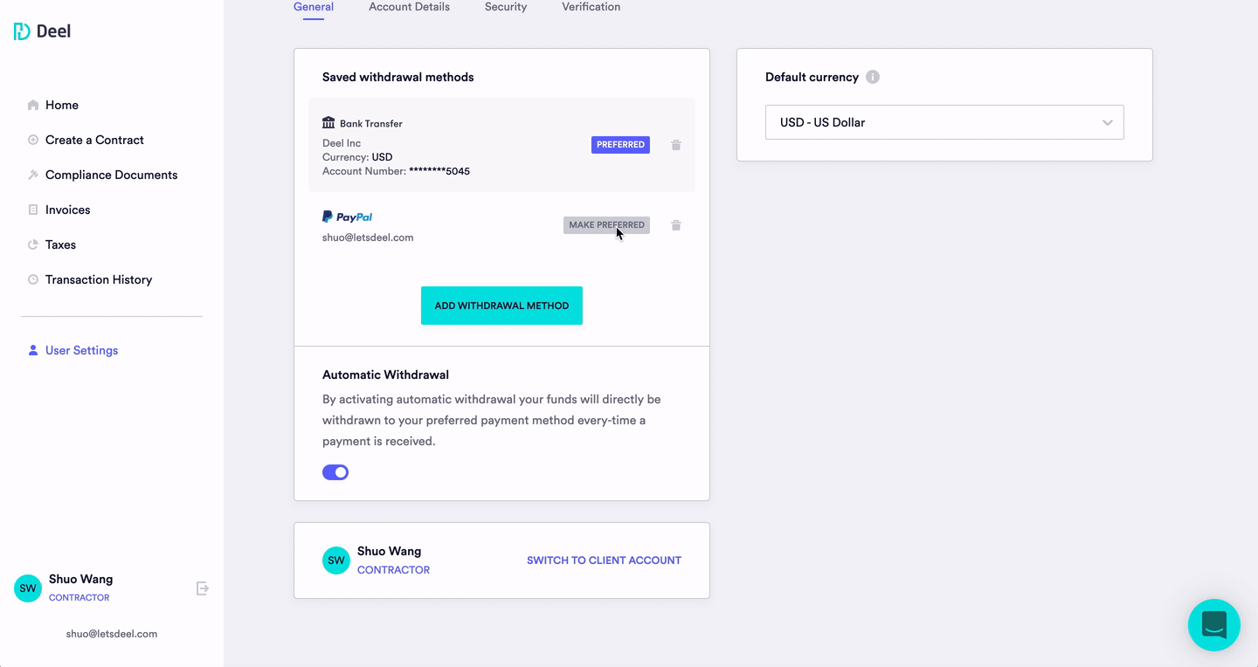Go to the Verification tab

pyautogui.click(x=591, y=7)
